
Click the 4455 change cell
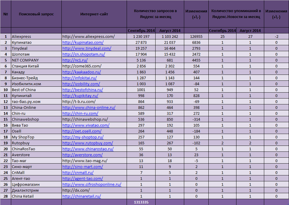[196, 60]
